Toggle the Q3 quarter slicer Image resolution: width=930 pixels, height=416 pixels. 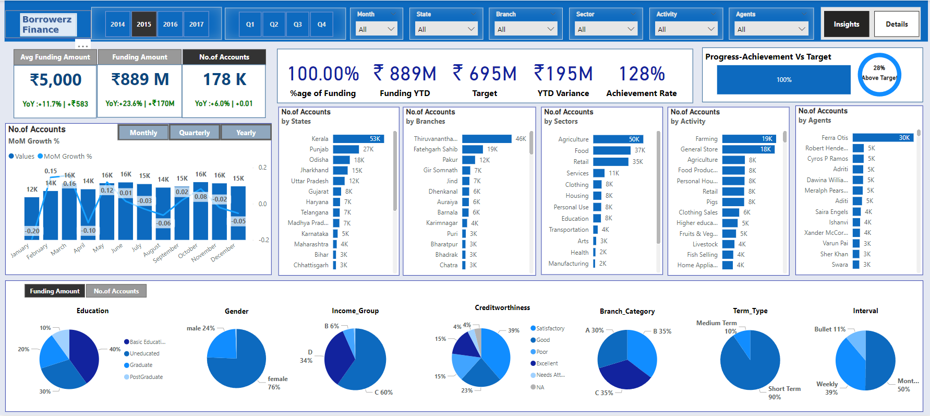tap(297, 25)
